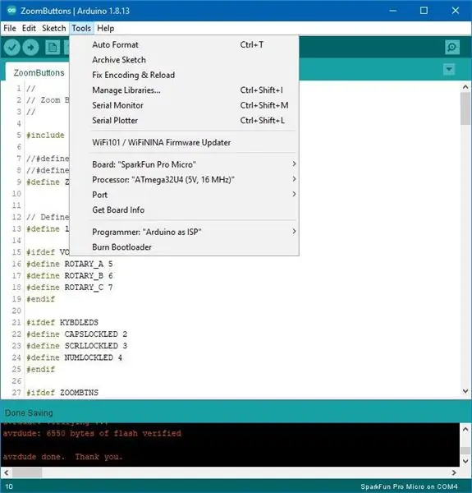
Task: Open the File menu
Action: pyautogui.click(x=10, y=28)
